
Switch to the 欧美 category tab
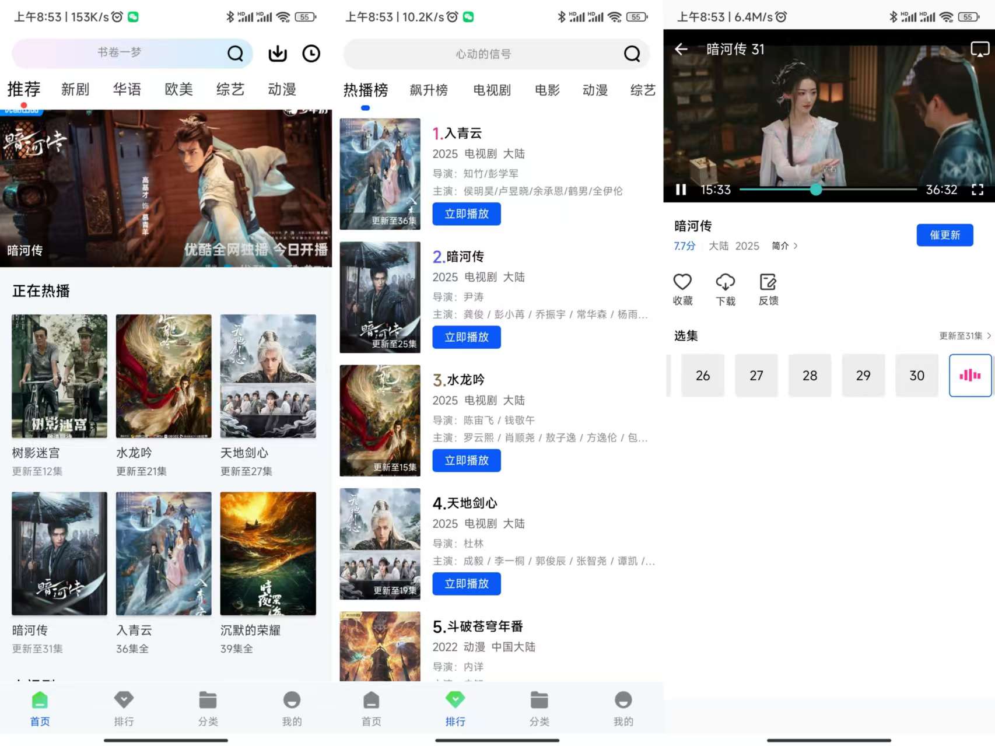[x=178, y=89]
